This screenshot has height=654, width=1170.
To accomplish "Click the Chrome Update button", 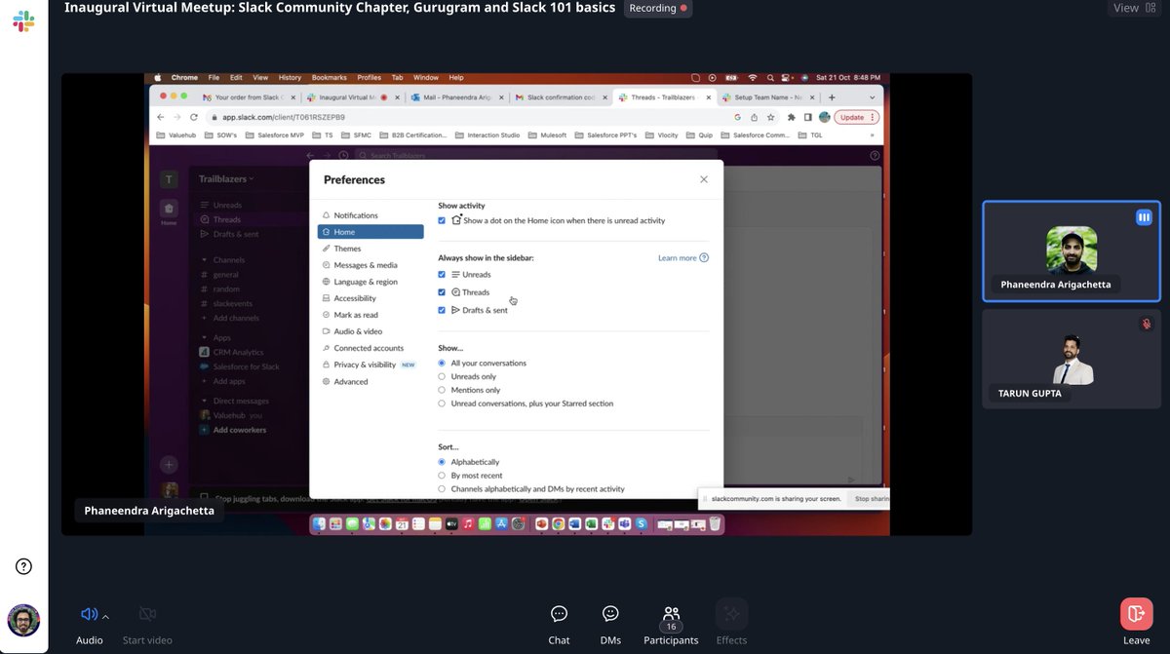I will pyautogui.click(x=853, y=116).
